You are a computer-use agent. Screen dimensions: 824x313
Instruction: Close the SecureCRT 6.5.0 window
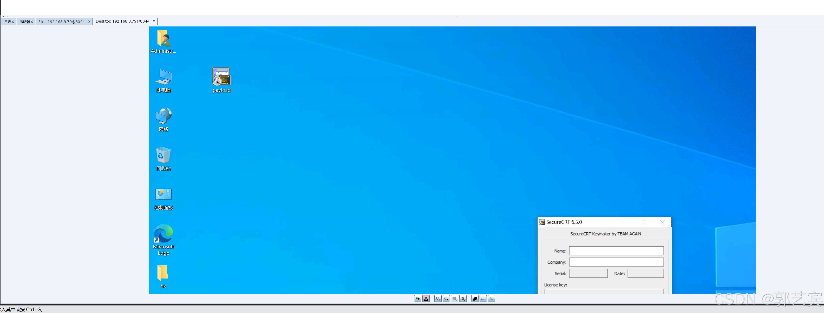(662, 222)
